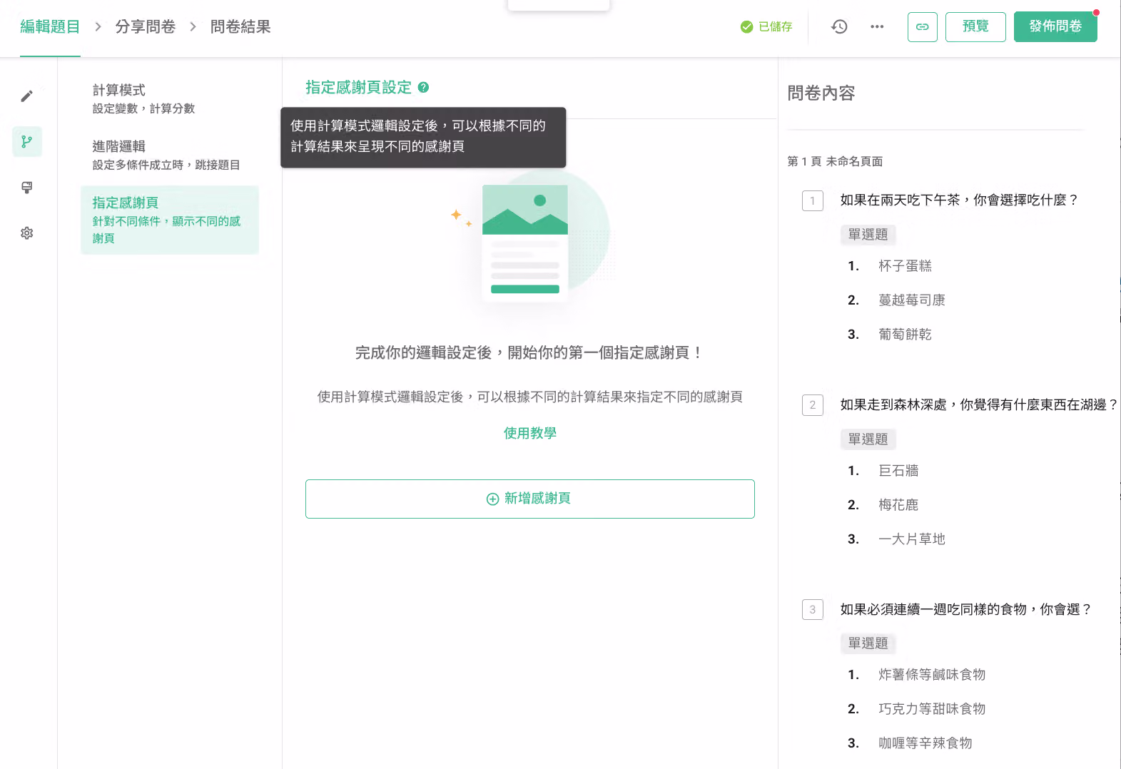Select the logic branch icon in sidebar
Viewport: 1121px width, 769px height.
[x=27, y=141]
